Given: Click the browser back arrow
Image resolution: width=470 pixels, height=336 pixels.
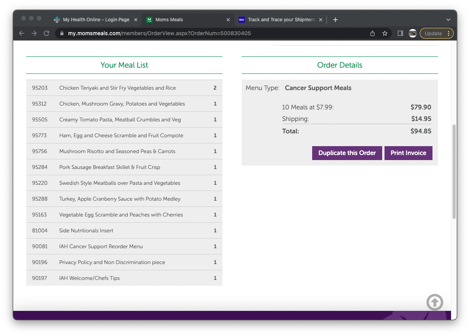Looking at the screenshot, I should coord(22,33).
